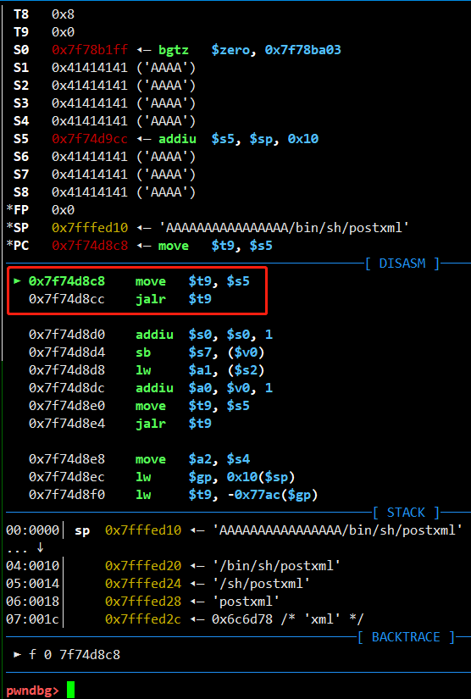This screenshot has height=699, width=471.
Task: Click the asterisk before the FP register
Action: pos(9,209)
